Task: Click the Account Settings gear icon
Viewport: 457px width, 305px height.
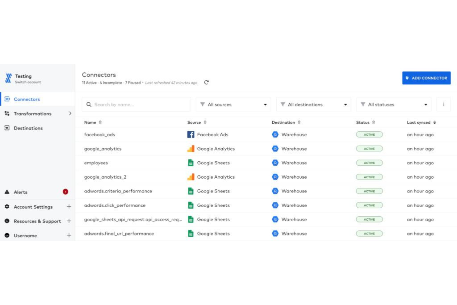Action: click(7, 207)
